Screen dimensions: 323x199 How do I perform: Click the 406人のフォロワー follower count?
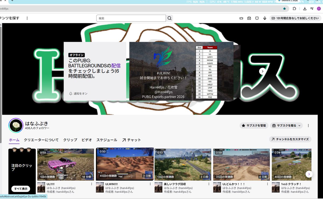point(37,128)
